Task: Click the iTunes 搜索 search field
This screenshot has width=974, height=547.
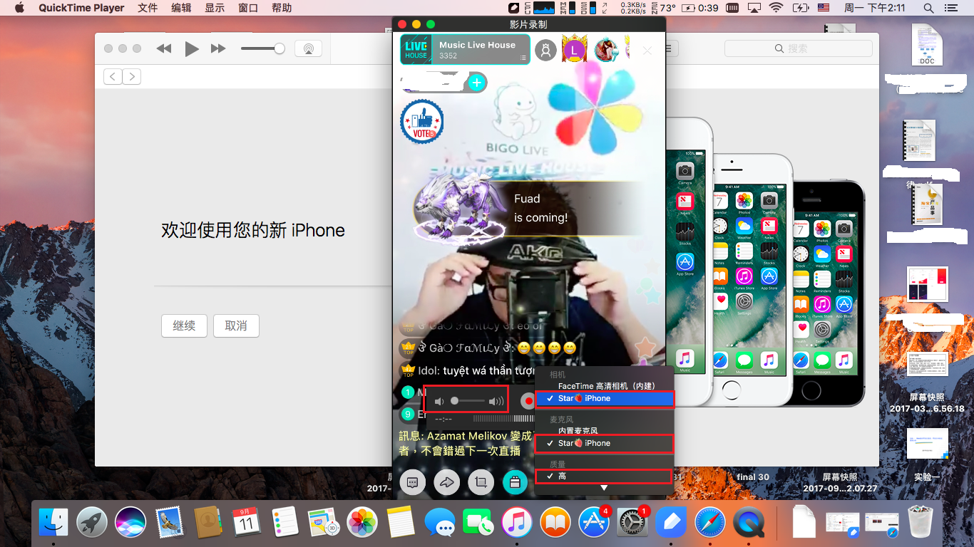Action: pos(799,48)
